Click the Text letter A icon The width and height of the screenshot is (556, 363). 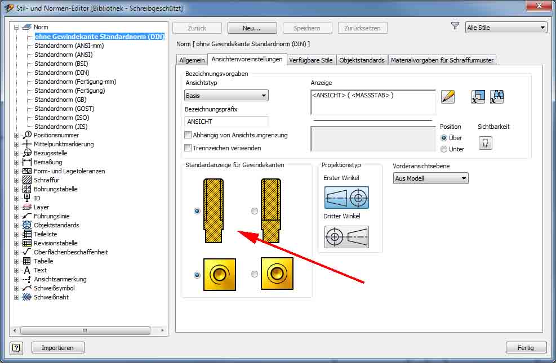(27, 270)
